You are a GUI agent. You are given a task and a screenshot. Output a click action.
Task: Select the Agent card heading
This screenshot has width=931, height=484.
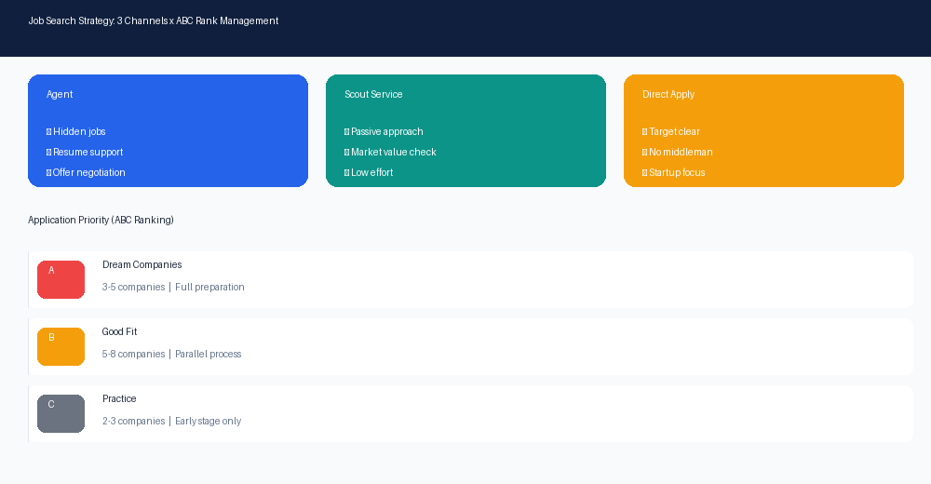click(x=60, y=94)
